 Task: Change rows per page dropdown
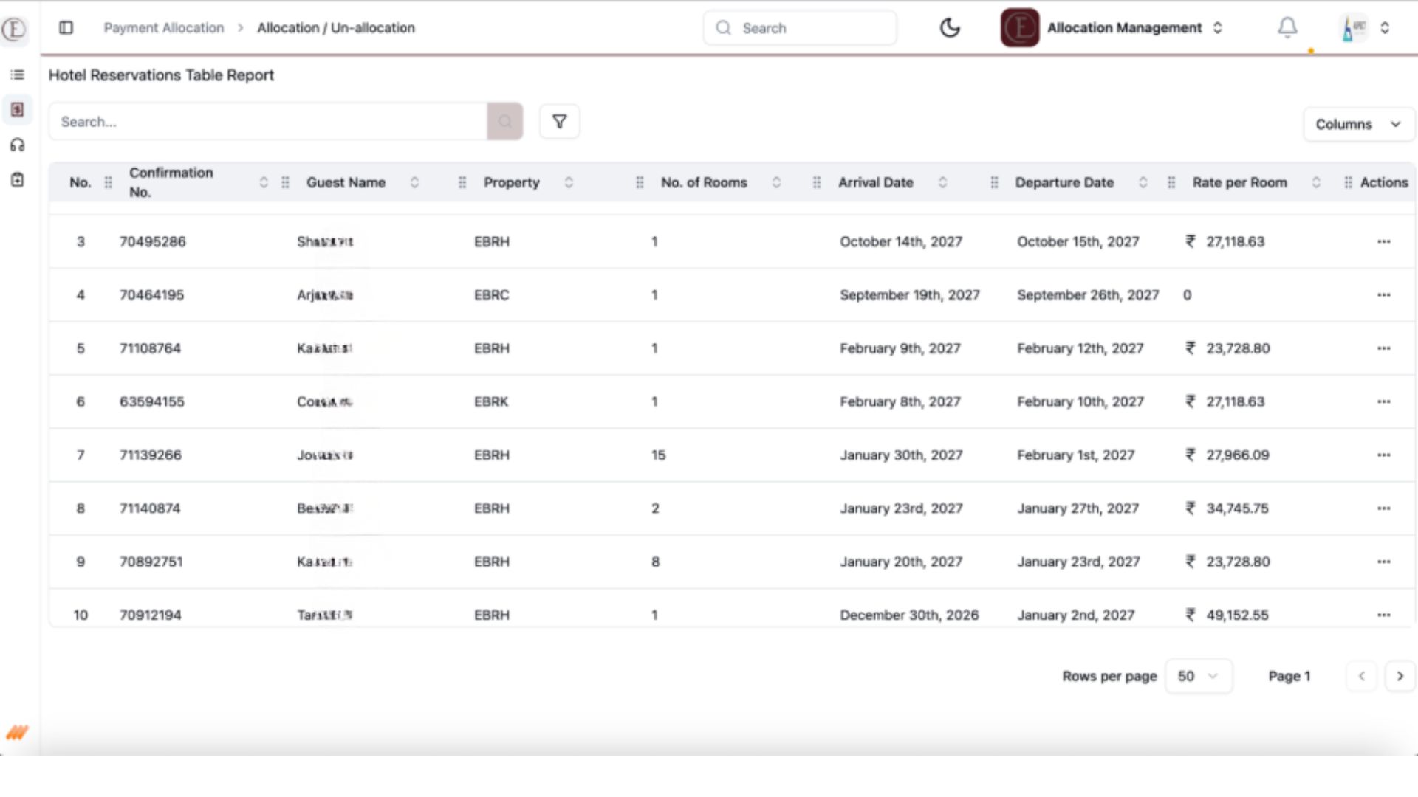(x=1198, y=676)
